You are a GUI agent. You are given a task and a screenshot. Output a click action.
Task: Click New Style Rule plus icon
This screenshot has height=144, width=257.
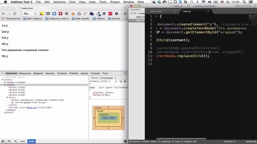116,81
